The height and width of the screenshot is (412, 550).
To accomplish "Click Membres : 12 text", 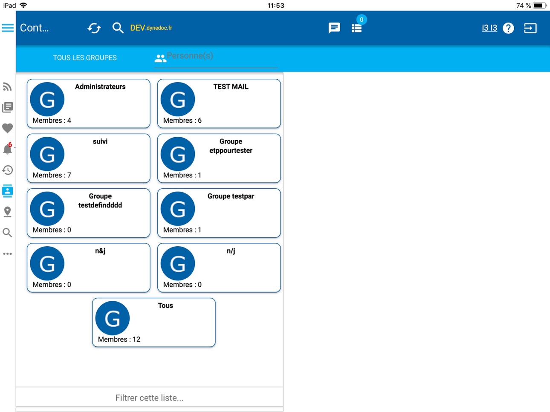I will click(x=119, y=339).
